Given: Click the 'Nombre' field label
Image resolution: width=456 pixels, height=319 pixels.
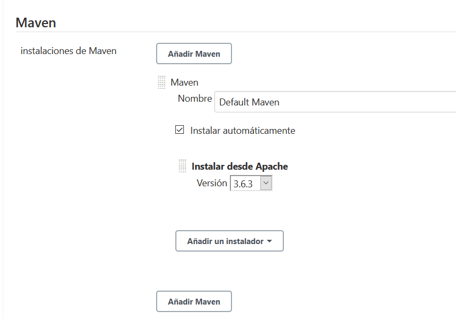Looking at the screenshot, I should (x=195, y=98).
